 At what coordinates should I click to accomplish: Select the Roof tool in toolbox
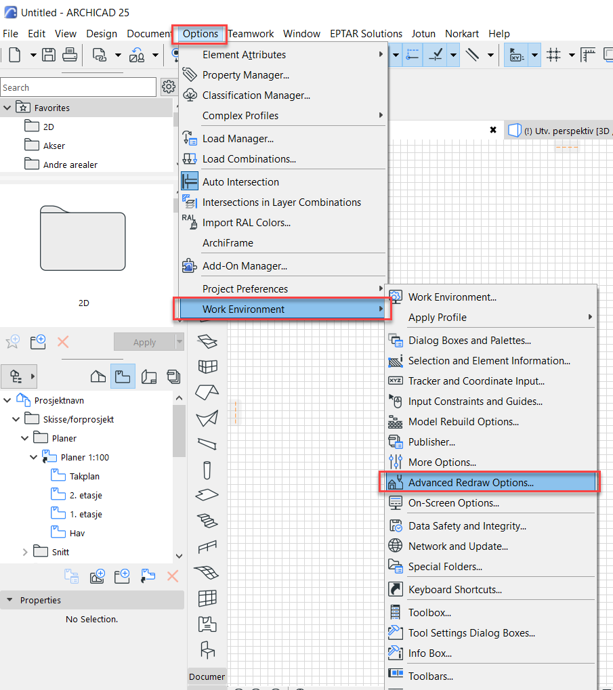pos(207,392)
